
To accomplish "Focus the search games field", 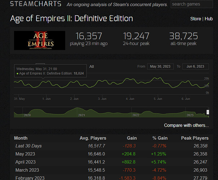I will point(192,4).
